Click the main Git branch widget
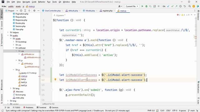The image size is (200, 112). pyautogui.click(x=192, y=111)
